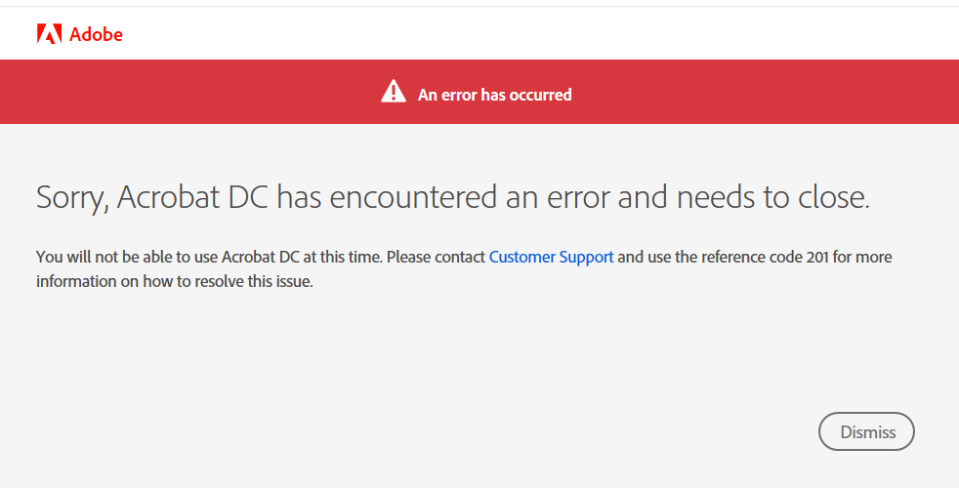Open the Customer Support link
The height and width of the screenshot is (488, 959).
point(551,257)
